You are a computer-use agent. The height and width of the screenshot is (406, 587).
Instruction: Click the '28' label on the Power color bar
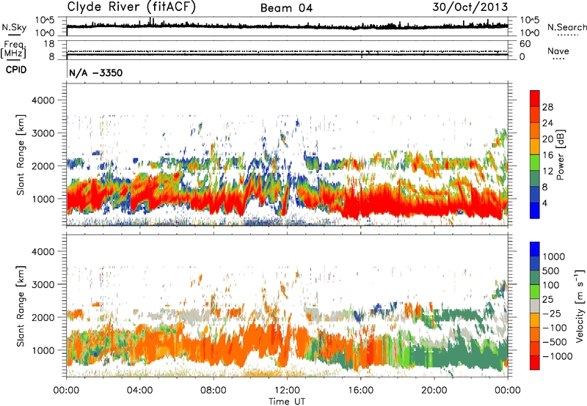pos(547,107)
